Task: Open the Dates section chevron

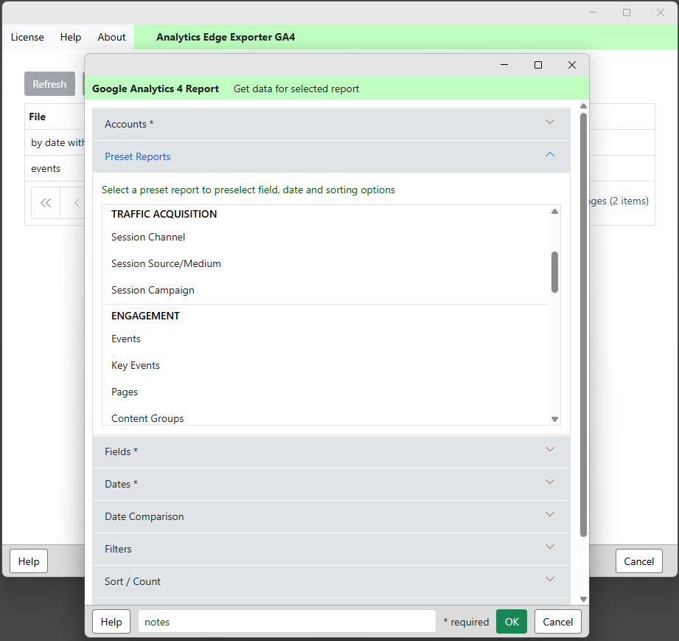Action: [x=549, y=482]
